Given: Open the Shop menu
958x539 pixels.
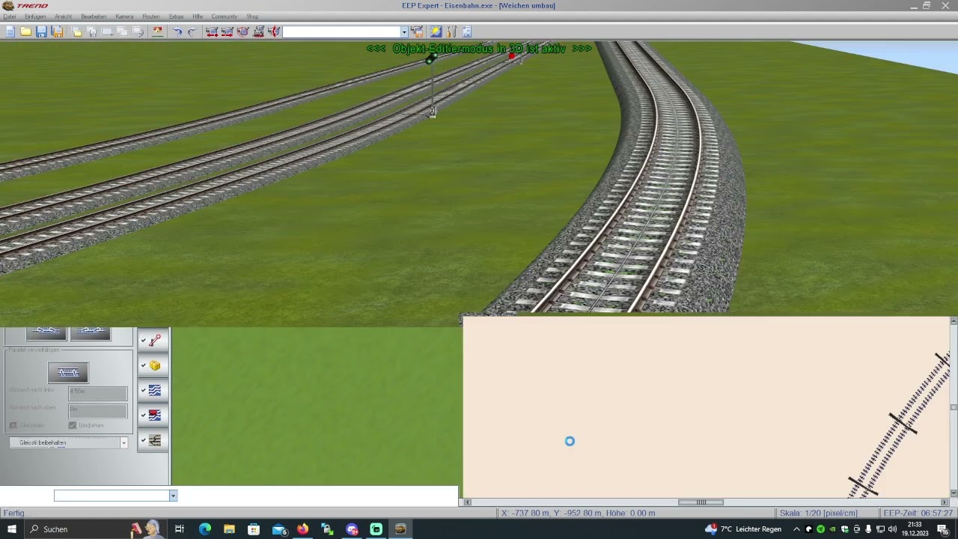Looking at the screenshot, I should click(252, 16).
